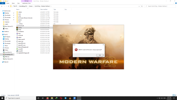Open recent locations dropdown arrow
The width and height of the screenshot is (177, 100).
6,6
